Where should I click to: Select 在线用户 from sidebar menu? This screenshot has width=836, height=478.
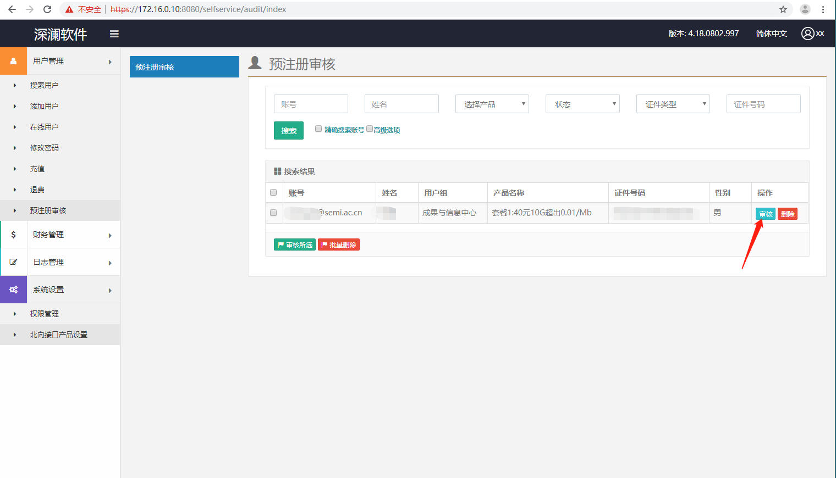click(44, 127)
